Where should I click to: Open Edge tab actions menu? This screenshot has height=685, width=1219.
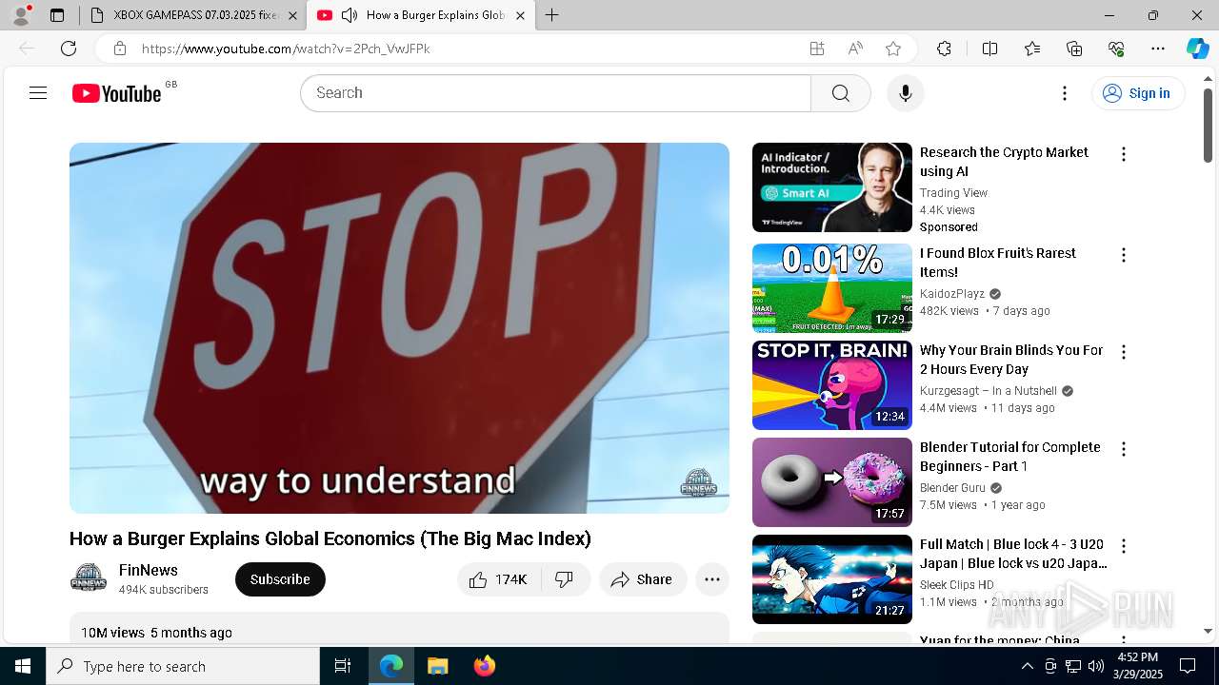click(x=57, y=15)
